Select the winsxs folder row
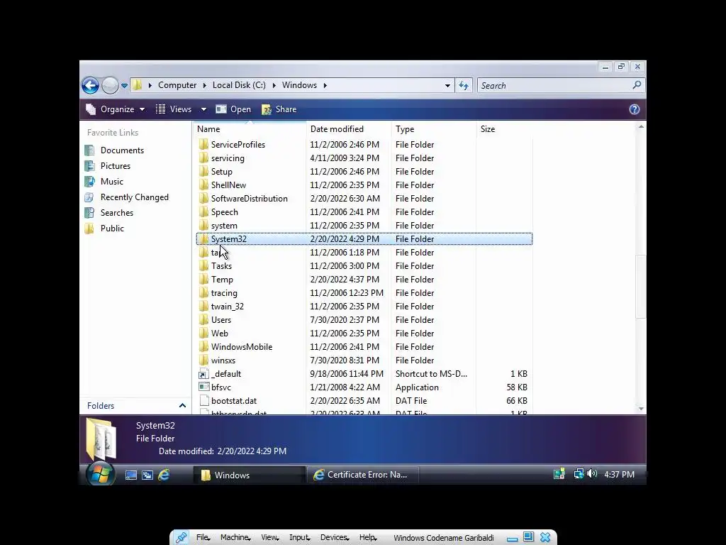 click(x=364, y=360)
